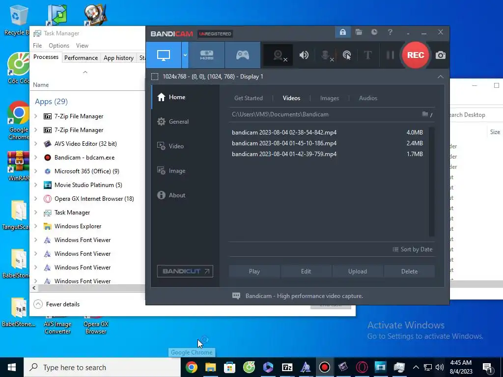The height and width of the screenshot is (377, 503).
Task: Click the Edit button in Bandicam
Action: [x=306, y=271]
